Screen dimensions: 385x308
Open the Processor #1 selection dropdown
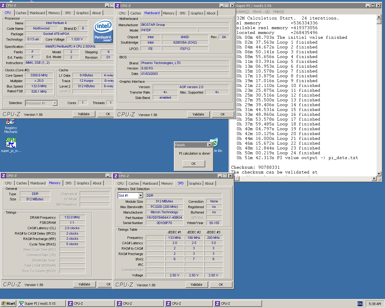click(55, 103)
